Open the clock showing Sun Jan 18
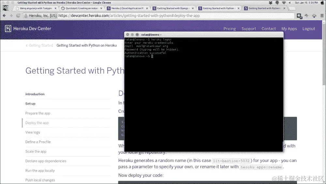This screenshot has width=326, height=184. [306, 3]
